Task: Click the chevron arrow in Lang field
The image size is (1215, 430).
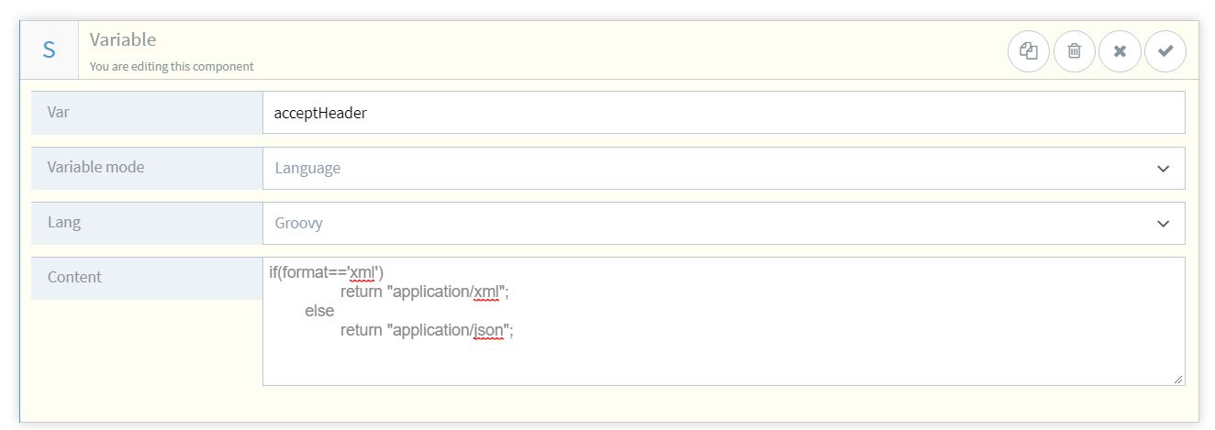Action: [x=1163, y=224]
